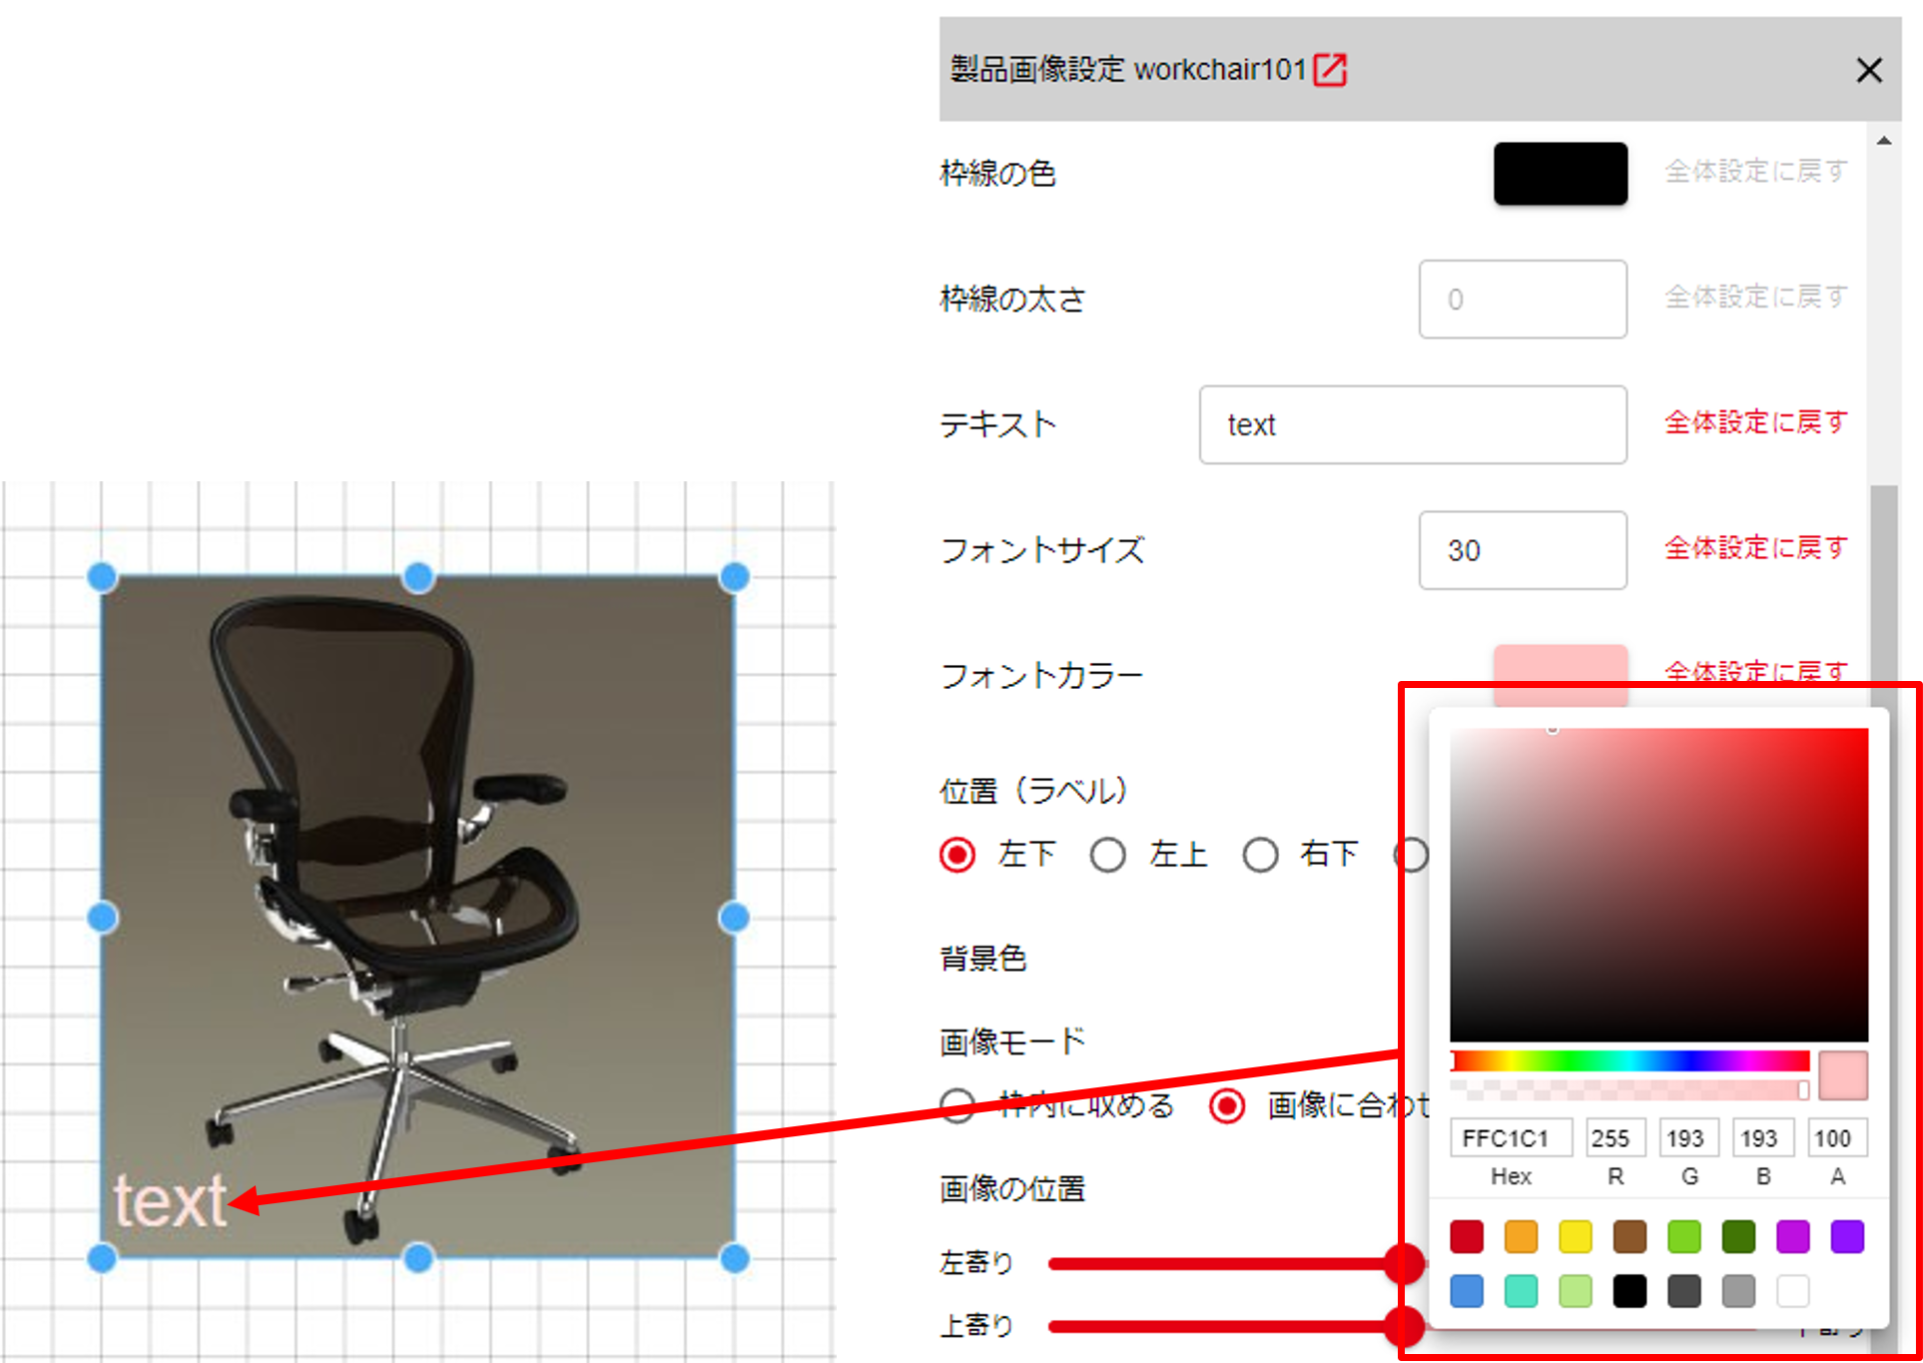The width and height of the screenshot is (1923, 1363).
Task: Click the G value field showing 193
Action: [x=1688, y=1138]
